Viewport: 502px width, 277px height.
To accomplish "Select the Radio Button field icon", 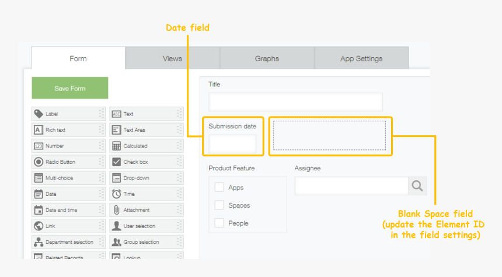I will [39, 162].
